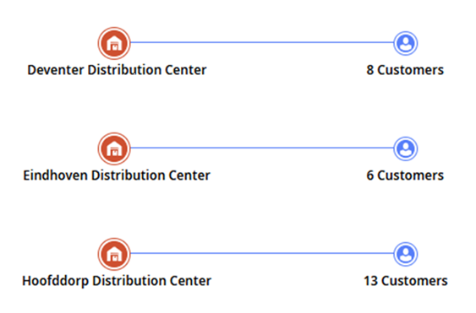Open the 8 Customers person icon
Screen dimensions: 476x313
coord(406,43)
